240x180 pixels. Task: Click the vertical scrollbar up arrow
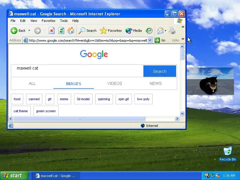pyautogui.click(x=182, y=47)
